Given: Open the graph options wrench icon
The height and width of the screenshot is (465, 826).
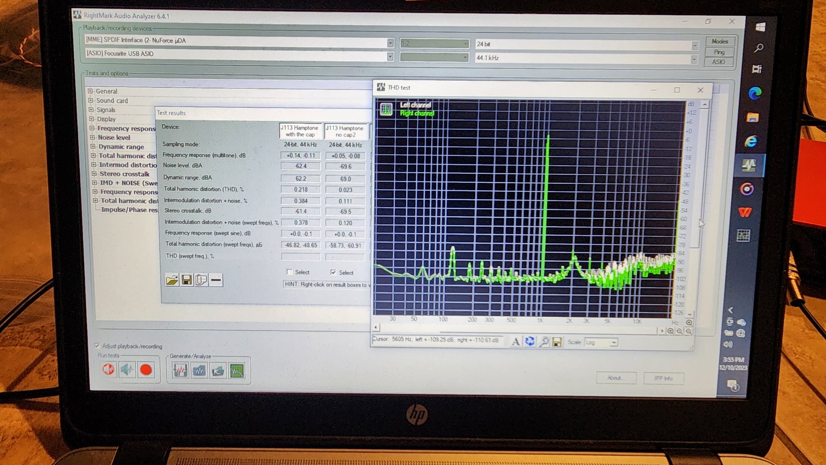Looking at the screenshot, I should click(x=544, y=342).
